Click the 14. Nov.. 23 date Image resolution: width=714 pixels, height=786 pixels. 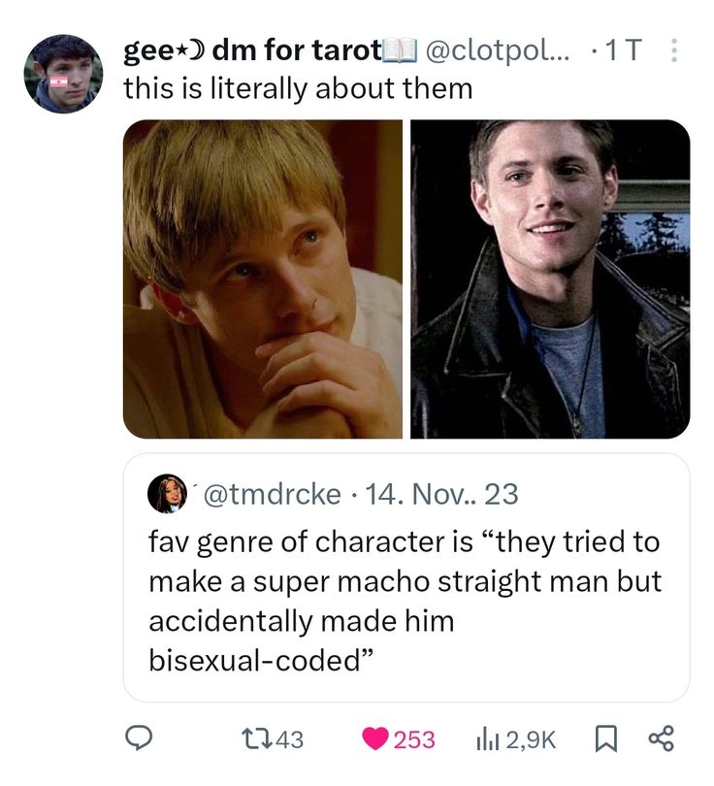pos(443,495)
